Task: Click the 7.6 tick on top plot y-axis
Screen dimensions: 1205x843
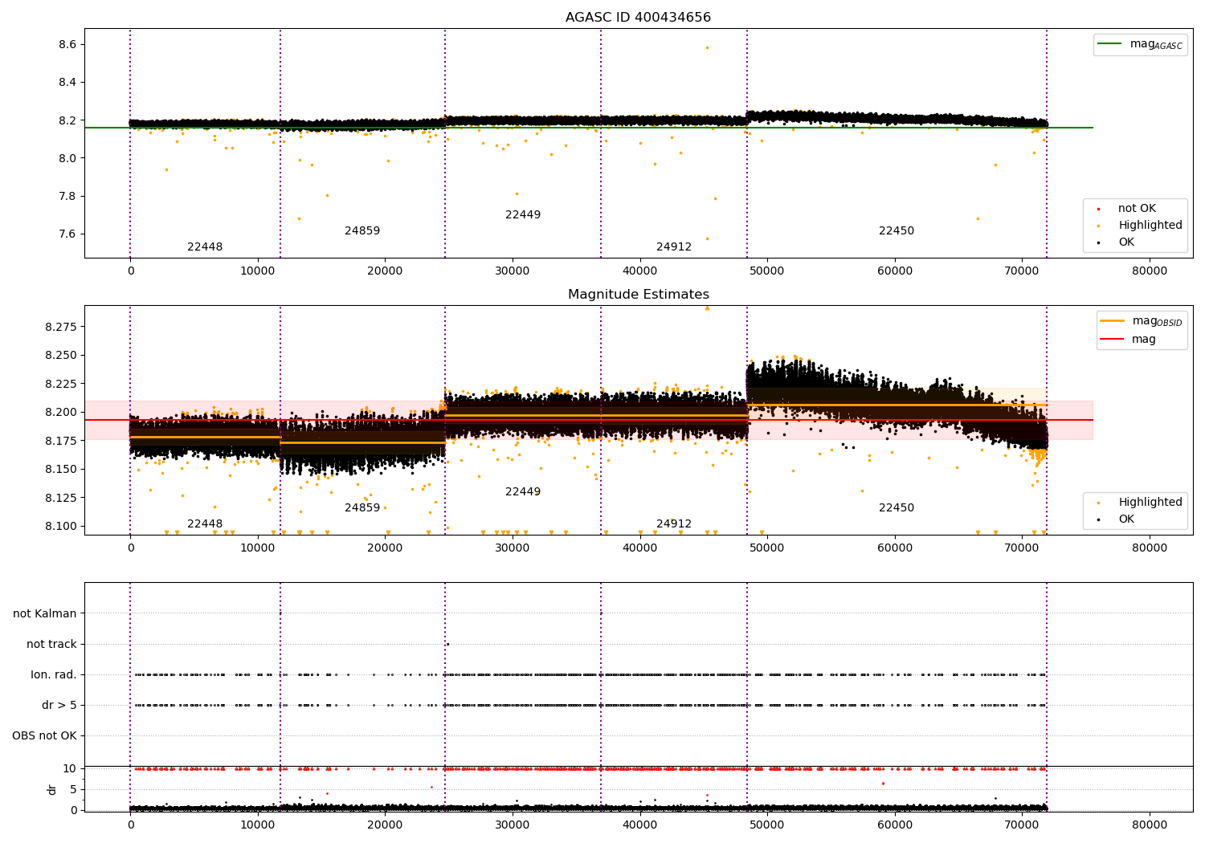Action: 67,234
